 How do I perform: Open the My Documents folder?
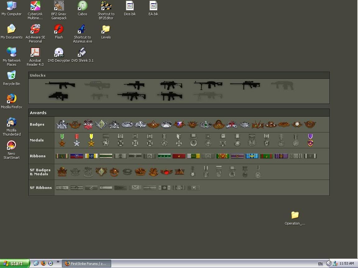[11, 32]
